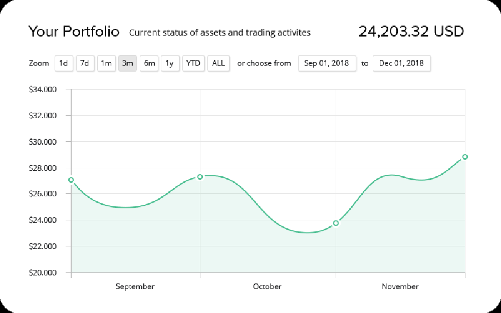Click the final data point near $29.000
This screenshot has height=313, width=501.
pyautogui.click(x=465, y=157)
